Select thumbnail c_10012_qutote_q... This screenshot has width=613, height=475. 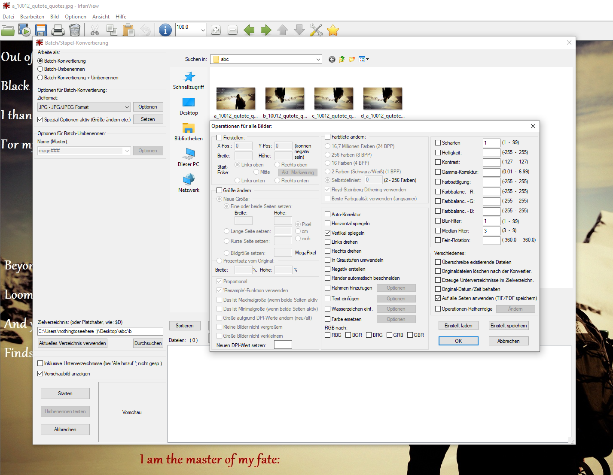tap(334, 103)
